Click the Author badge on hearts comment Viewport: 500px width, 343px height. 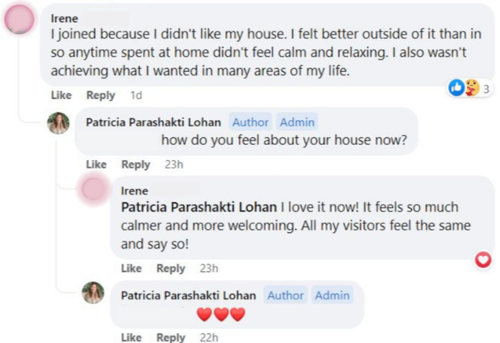coord(286,295)
